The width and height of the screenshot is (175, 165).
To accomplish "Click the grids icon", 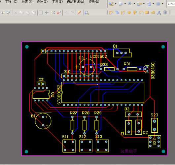I will click(158, 4).
